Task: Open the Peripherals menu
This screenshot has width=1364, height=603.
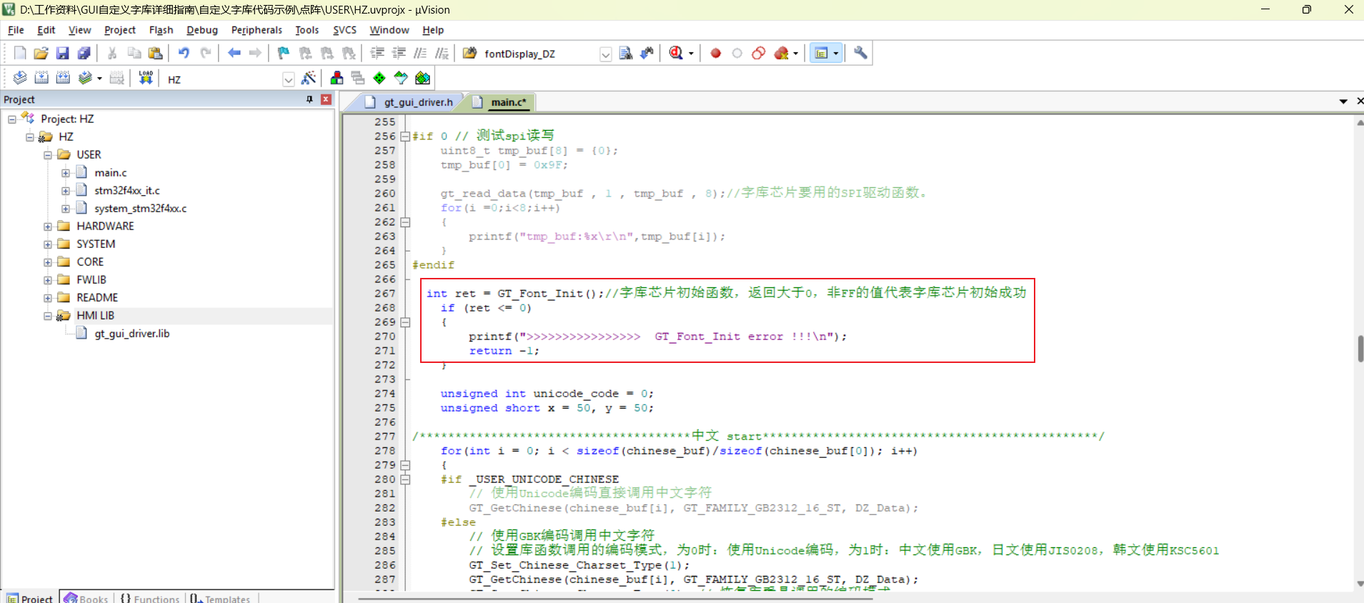Action: point(257,30)
